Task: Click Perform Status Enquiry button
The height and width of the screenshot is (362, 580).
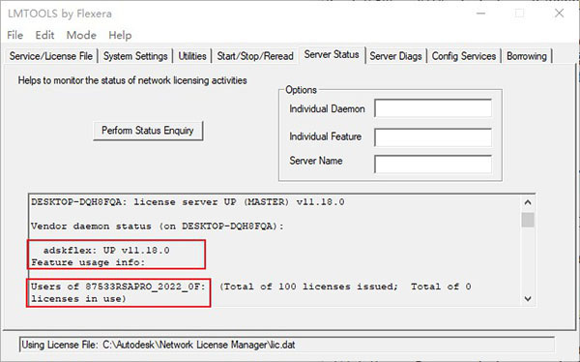Action: tap(148, 131)
